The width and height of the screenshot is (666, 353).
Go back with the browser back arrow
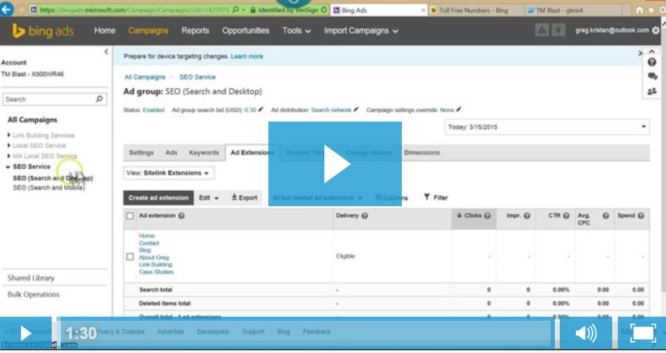[6, 9]
